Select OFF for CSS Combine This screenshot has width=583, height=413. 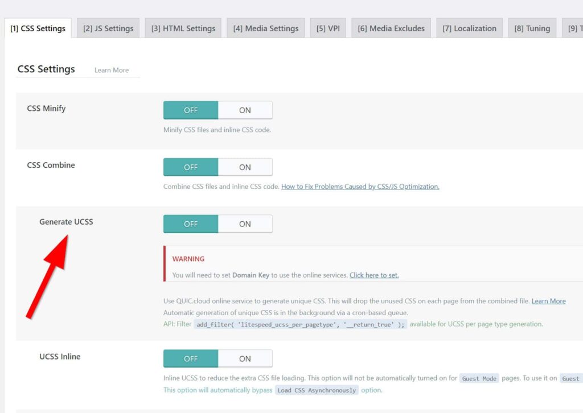[191, 167]
